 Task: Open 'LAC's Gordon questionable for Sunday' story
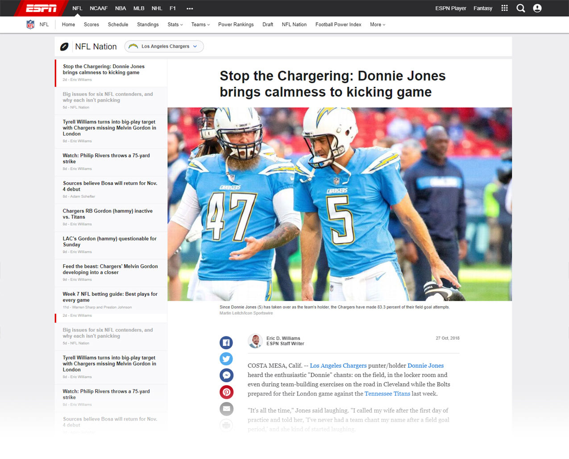pos(112,245)
